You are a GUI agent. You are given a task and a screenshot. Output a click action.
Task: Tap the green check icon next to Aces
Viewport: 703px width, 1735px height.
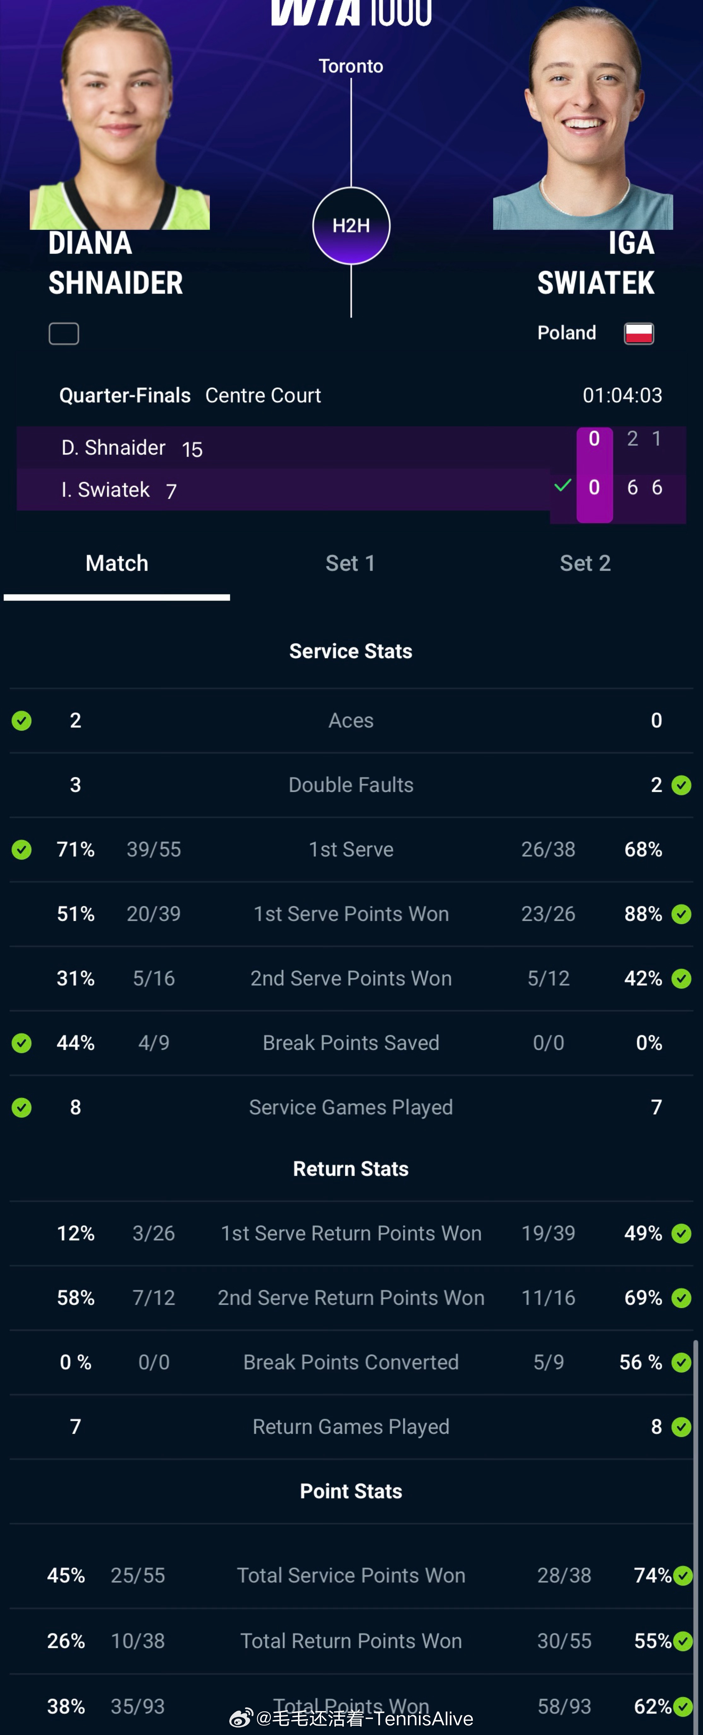pos(21,721)
